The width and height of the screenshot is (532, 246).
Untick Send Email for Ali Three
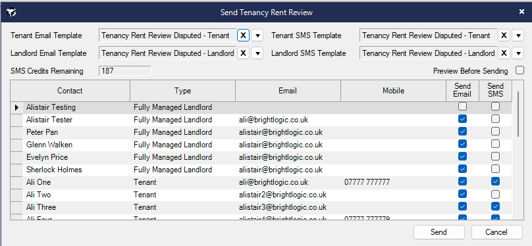coord(462,207)
